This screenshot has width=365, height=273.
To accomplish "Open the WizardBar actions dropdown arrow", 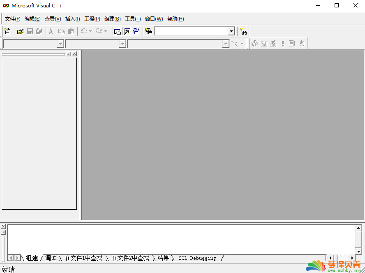I will click(242, 44).
